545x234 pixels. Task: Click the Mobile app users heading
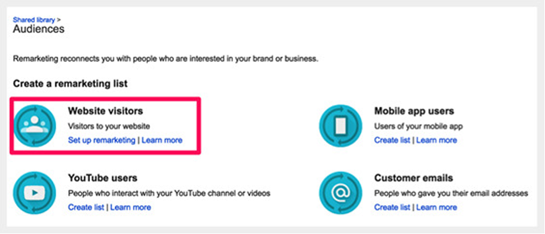point(414,111)
